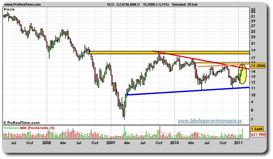Click price level 19 on the price axis

pyautogui.click(x=253, y=50)
